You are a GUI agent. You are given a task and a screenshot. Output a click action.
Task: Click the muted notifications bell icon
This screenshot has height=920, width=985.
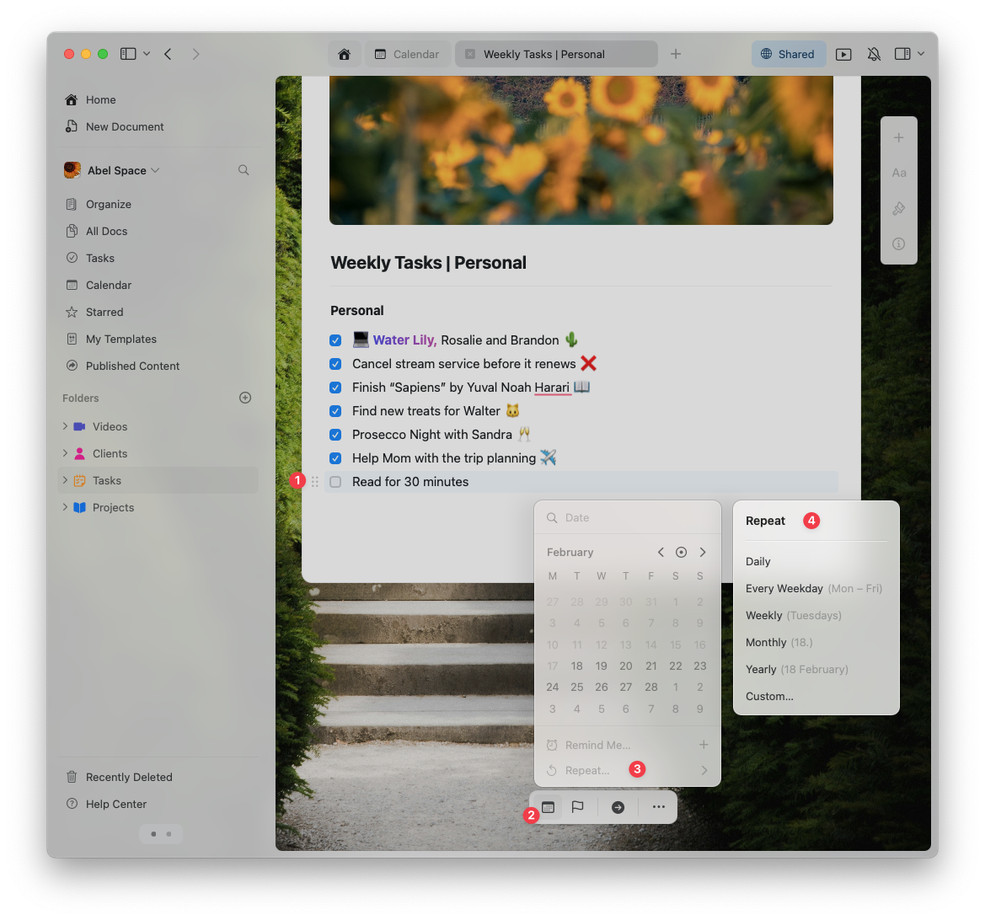875,53
